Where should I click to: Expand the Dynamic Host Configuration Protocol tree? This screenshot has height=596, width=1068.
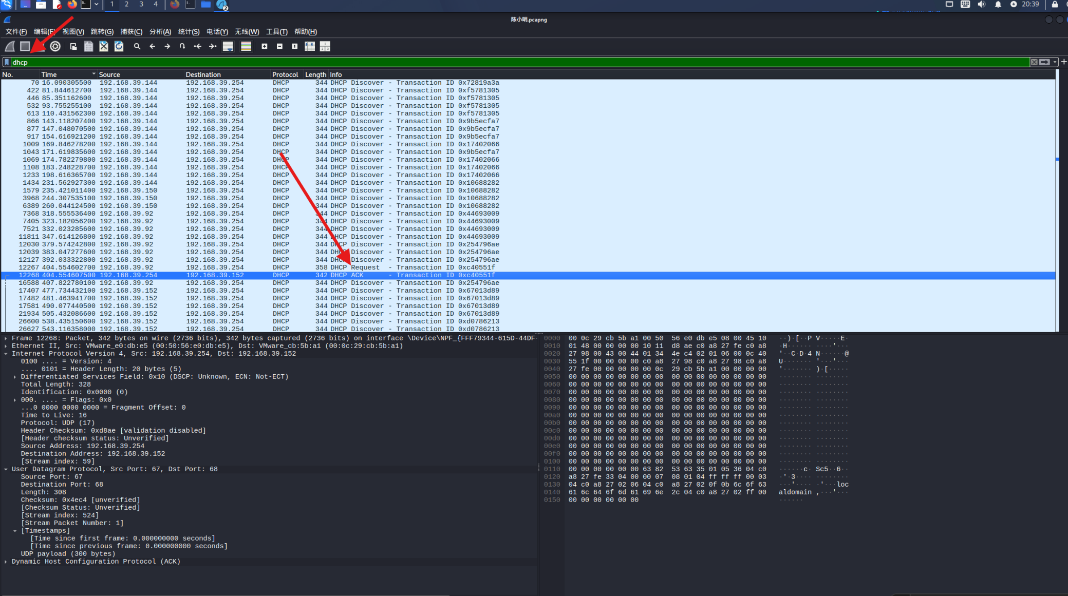pyautogui.click(x=6, y=562)
